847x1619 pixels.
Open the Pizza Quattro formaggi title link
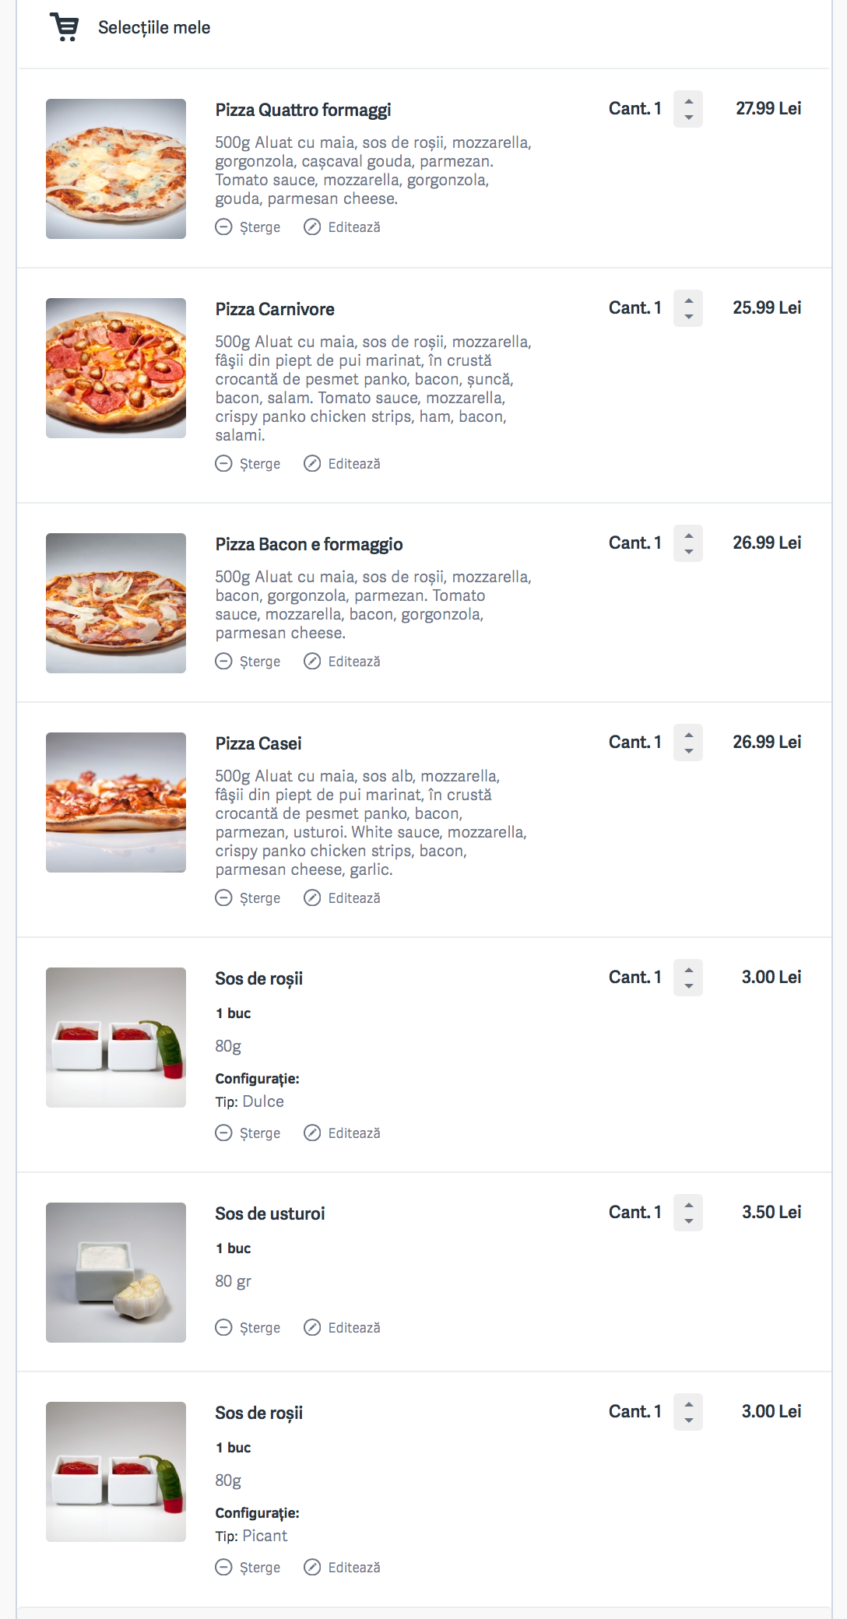[x=303, y=110]
